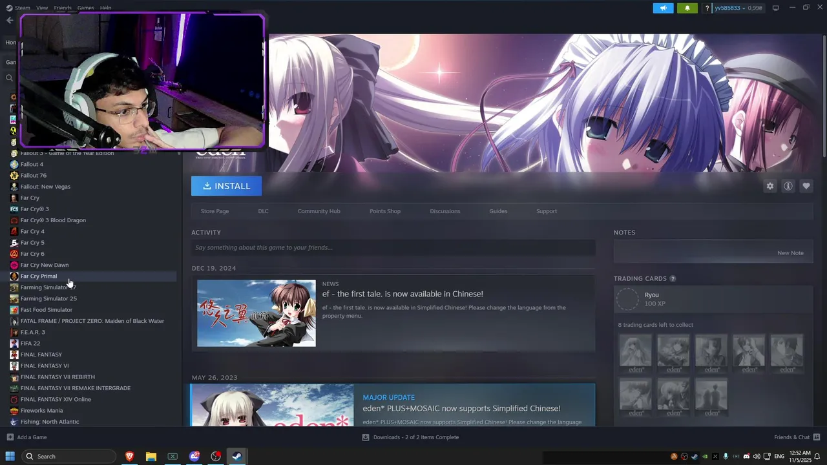Image resolution: width=827 pixels, height=465 pixels.
Task: Open eden* PLUS+MOSAIC major update headline
Action: (x=461, y=408)
